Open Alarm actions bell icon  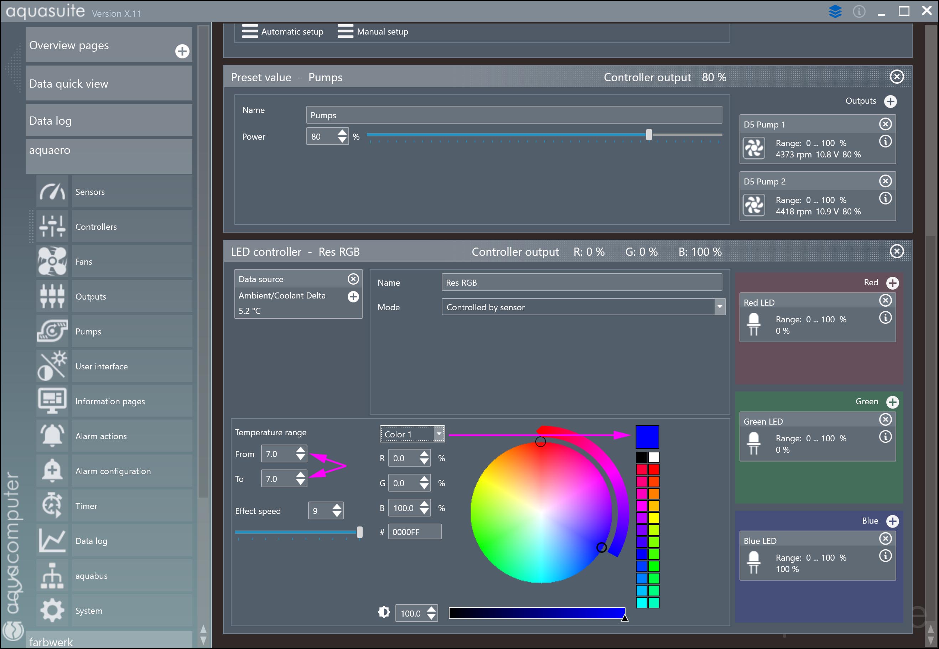point(52,436)
